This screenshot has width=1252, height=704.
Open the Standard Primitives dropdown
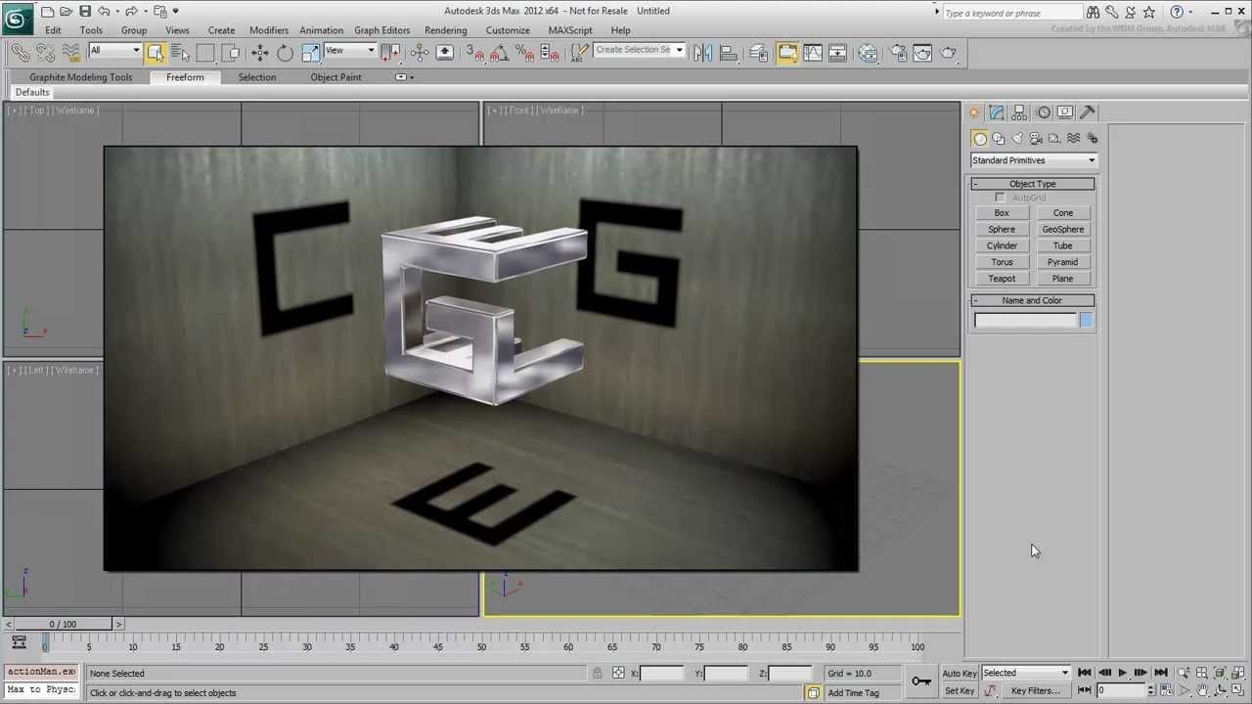(x=1034, y=160)
